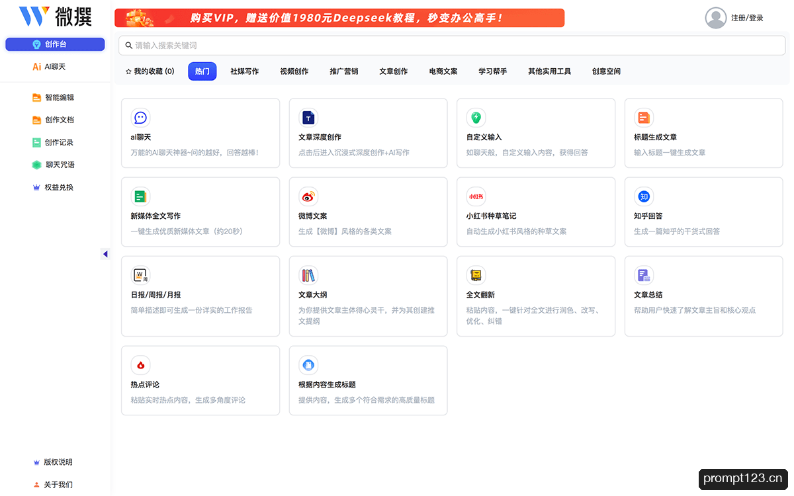
Task: Click the 权益兑换 crown icon in sidebar
Action: (x=37, y=188)
